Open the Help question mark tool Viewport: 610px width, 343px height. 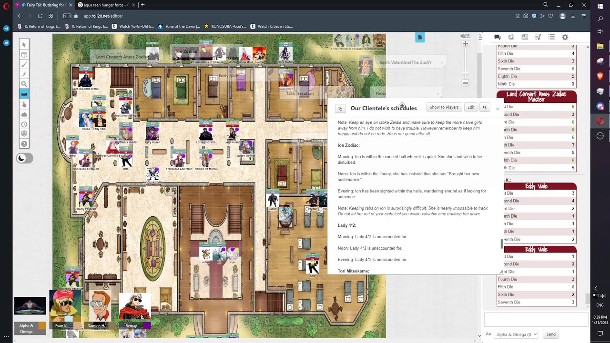click(24, 144)
